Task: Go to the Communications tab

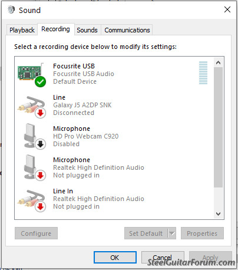Action: click(127, 30)
